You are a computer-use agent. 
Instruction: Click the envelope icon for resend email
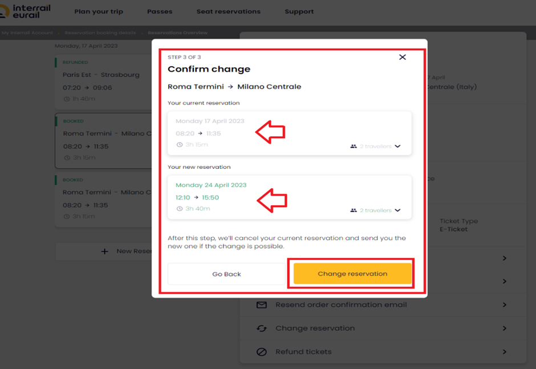262,305
